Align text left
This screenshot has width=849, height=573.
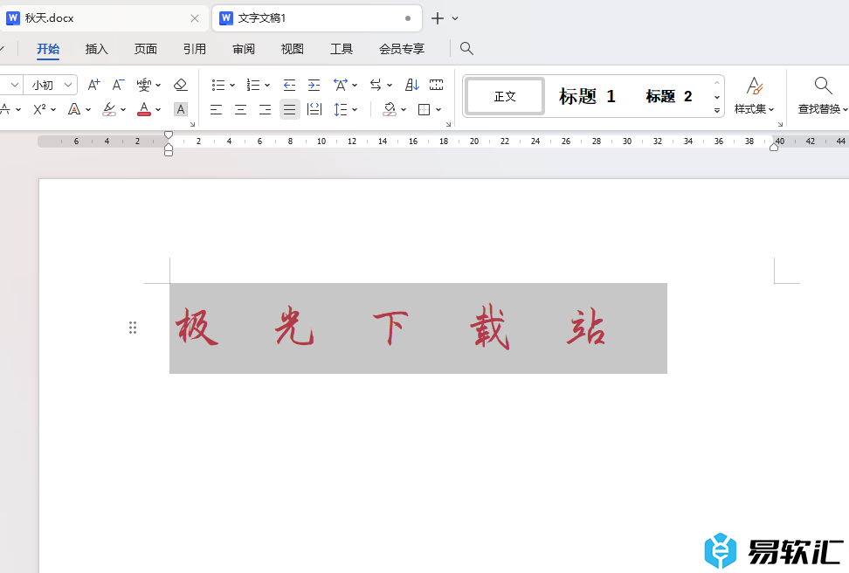tap(216, 110)
